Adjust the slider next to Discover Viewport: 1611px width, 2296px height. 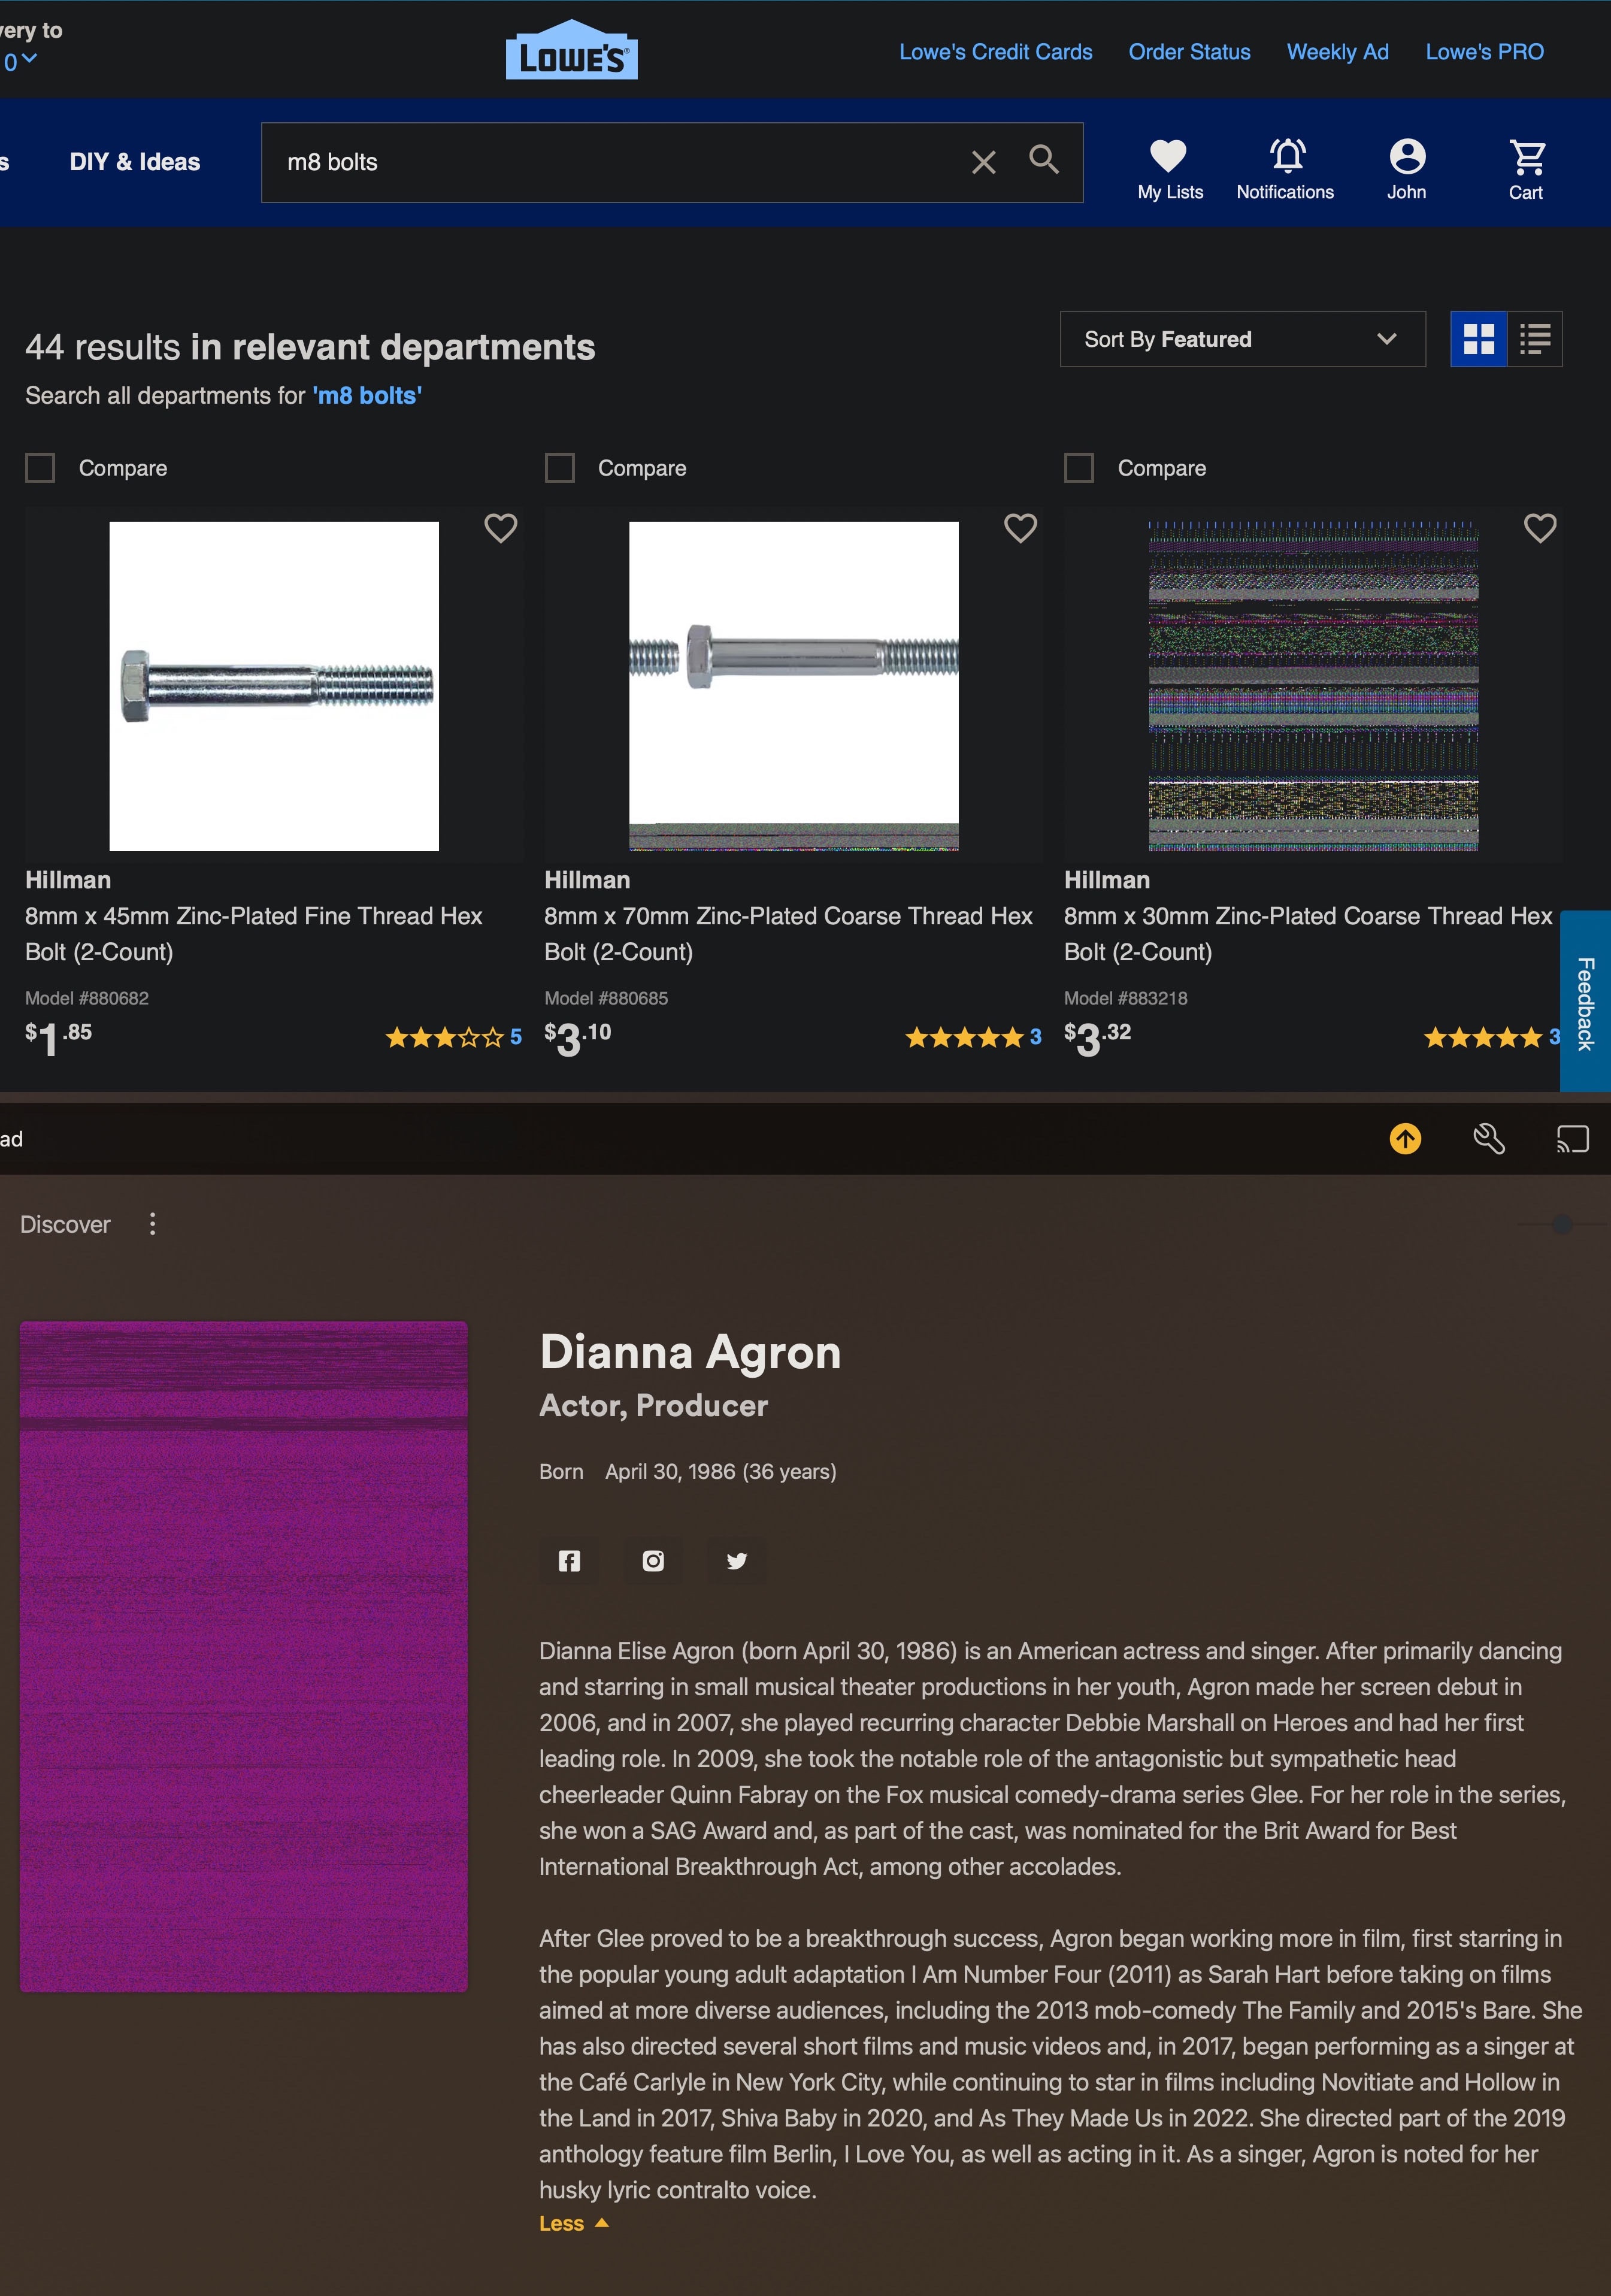tap(1562, 1224)
